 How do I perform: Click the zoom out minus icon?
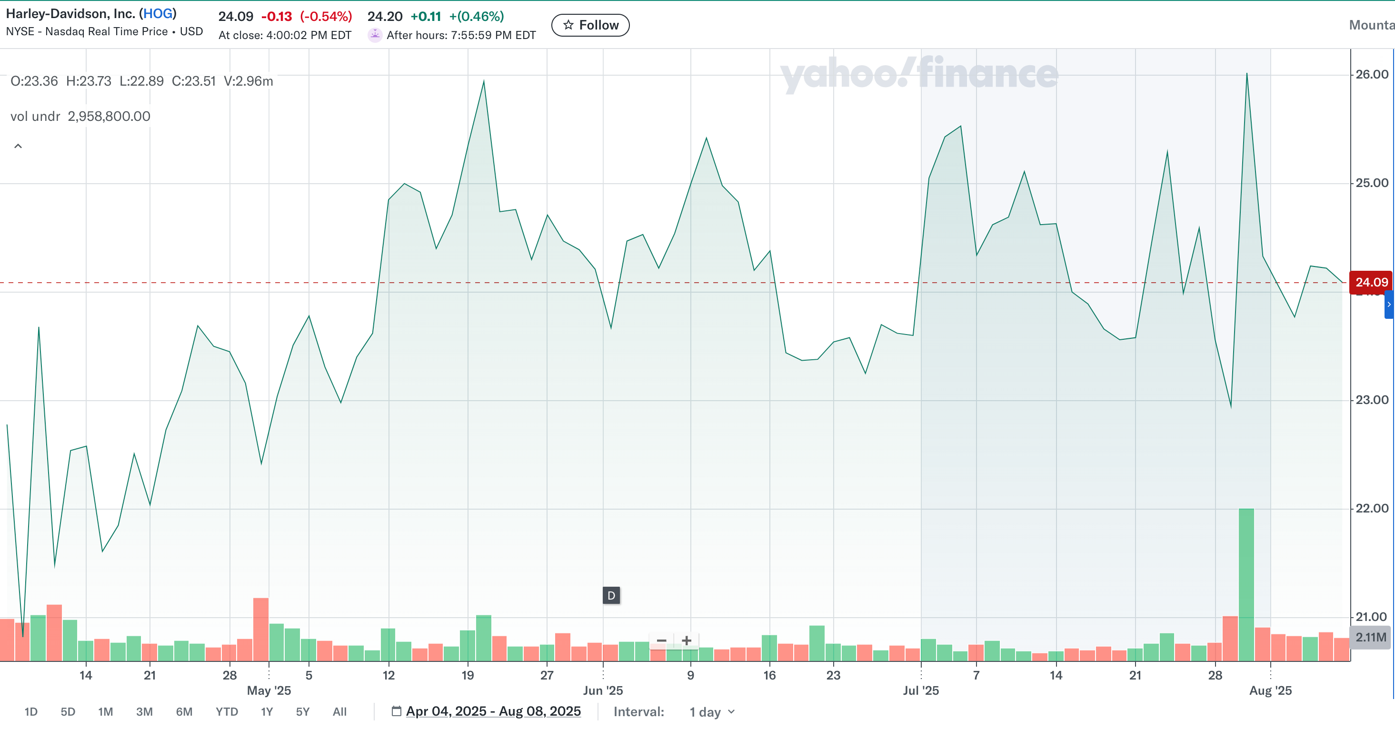coord(661,641)
